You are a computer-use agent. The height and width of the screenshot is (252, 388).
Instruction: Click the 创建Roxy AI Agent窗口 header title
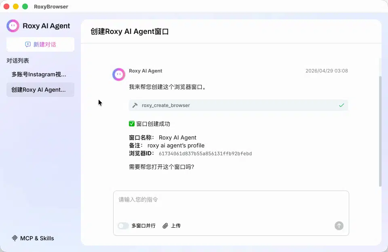[x=130, y=31]
